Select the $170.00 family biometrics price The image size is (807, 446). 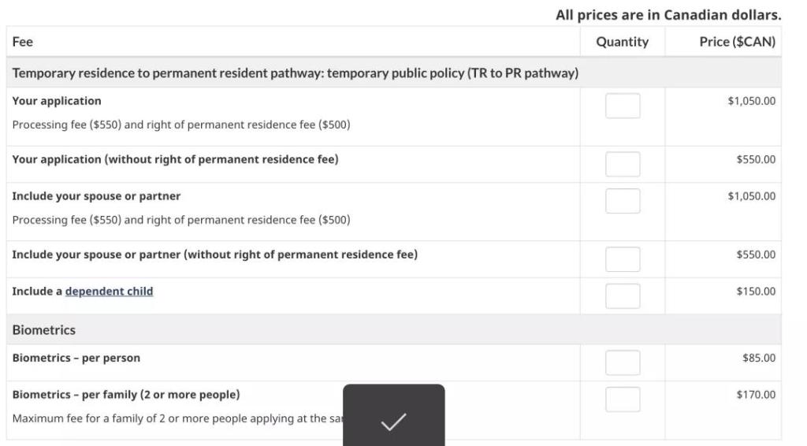pos(756,395)
